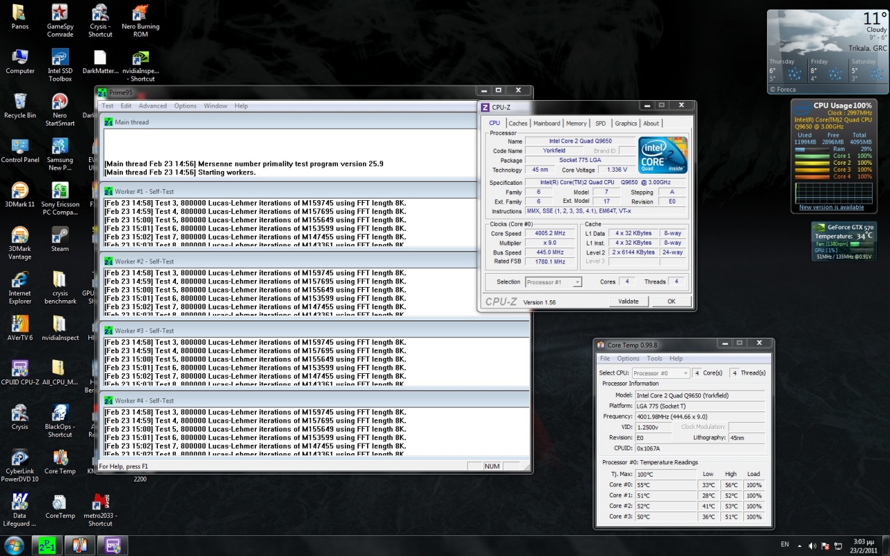Switch to the Mainboard tab in CPU-Z
This screenshot has width=890, height=556.
547,123
